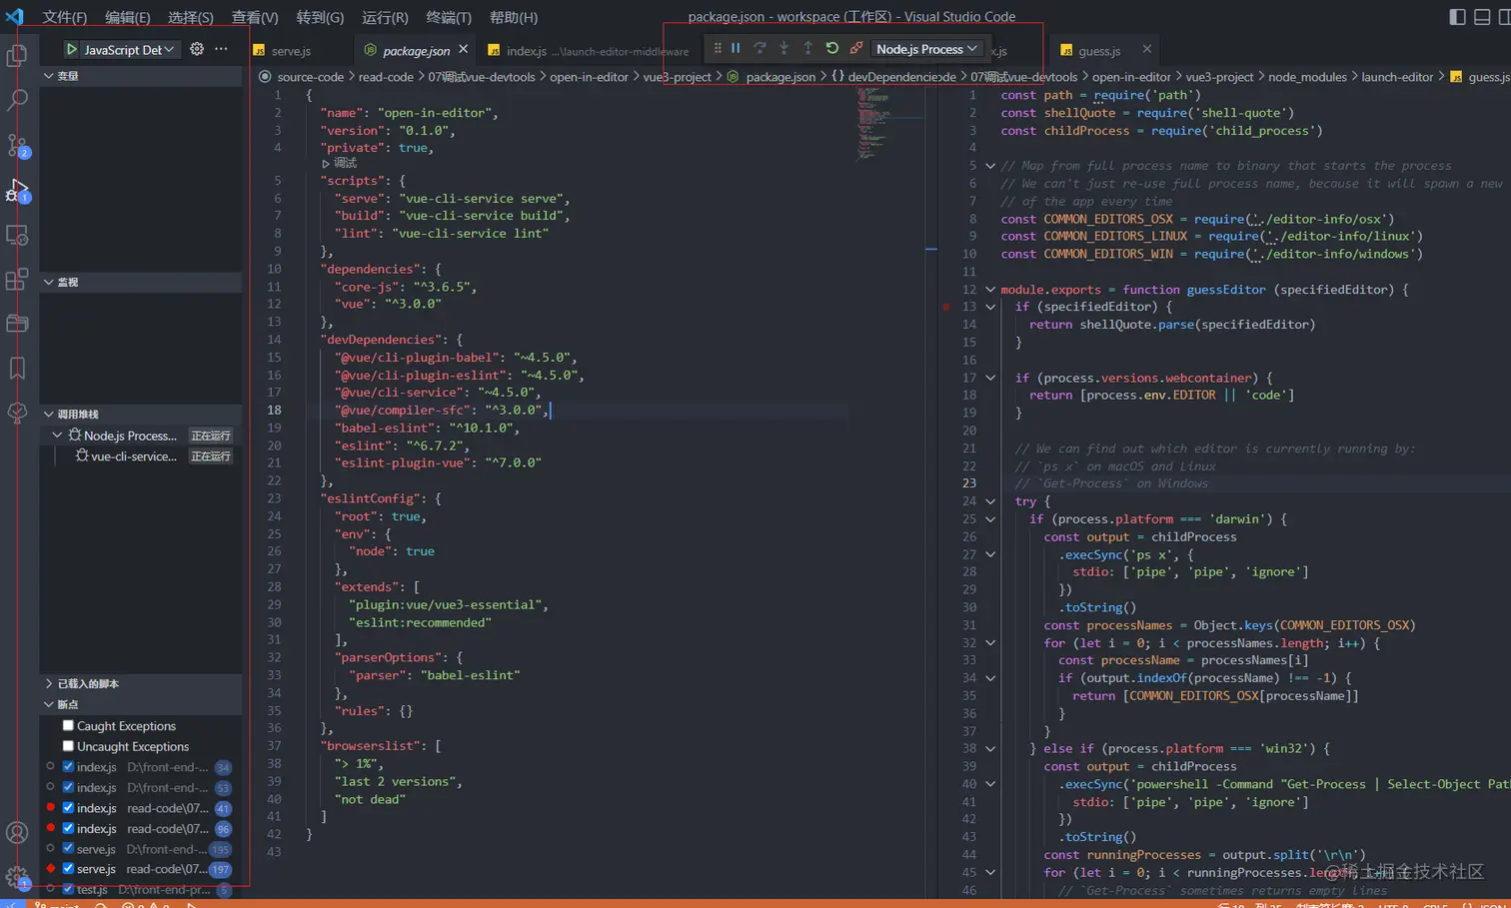Image resolution: width=1511 pixels, height=908 pixels.
Task: Click node_modules in the guess.js breadcrumb
Action: [x=1308, y=77]
